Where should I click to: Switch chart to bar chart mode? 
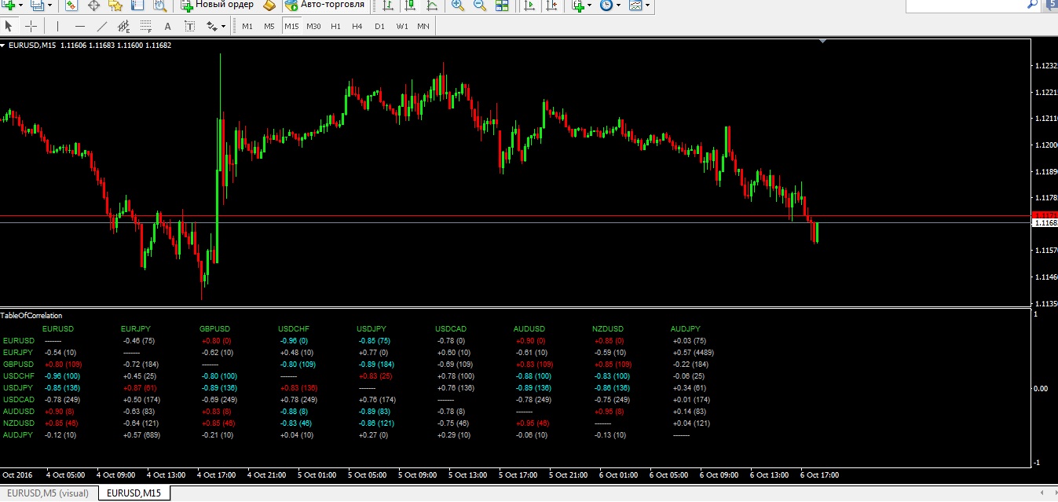(388, 5)
